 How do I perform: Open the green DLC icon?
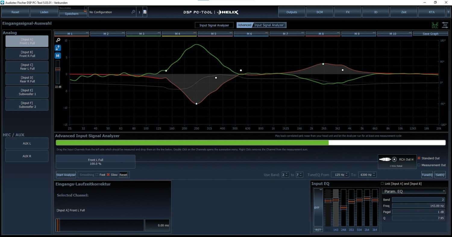(435, 25)
